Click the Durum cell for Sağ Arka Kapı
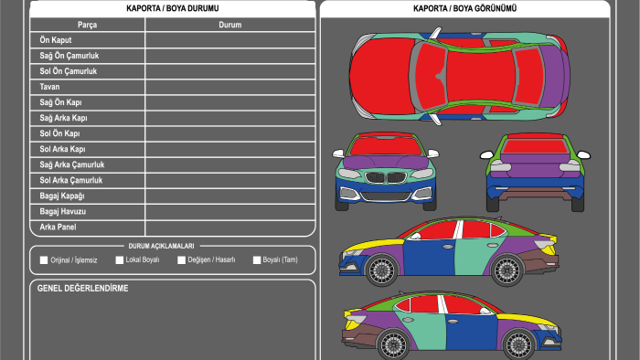Screen dimensions: 640x360 coord(230,118)
